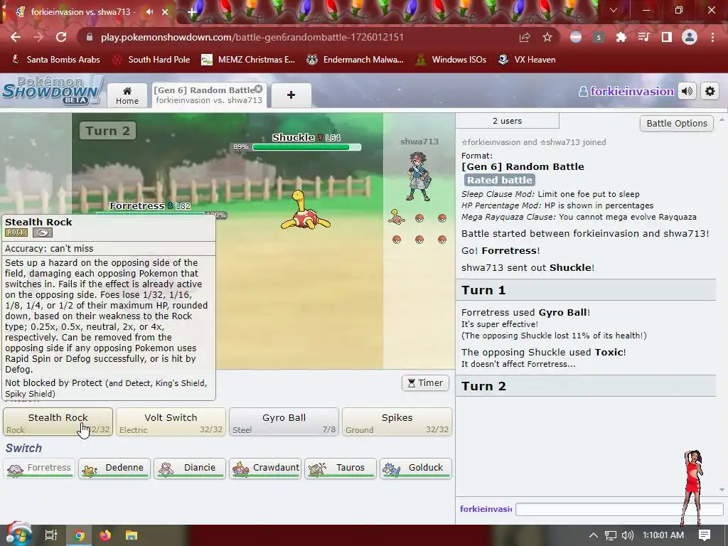Image resolution: width=728 pixels, height=546 pixels.
Task: Open the Showdown sound volume icon
Action: tap(687, 92)
